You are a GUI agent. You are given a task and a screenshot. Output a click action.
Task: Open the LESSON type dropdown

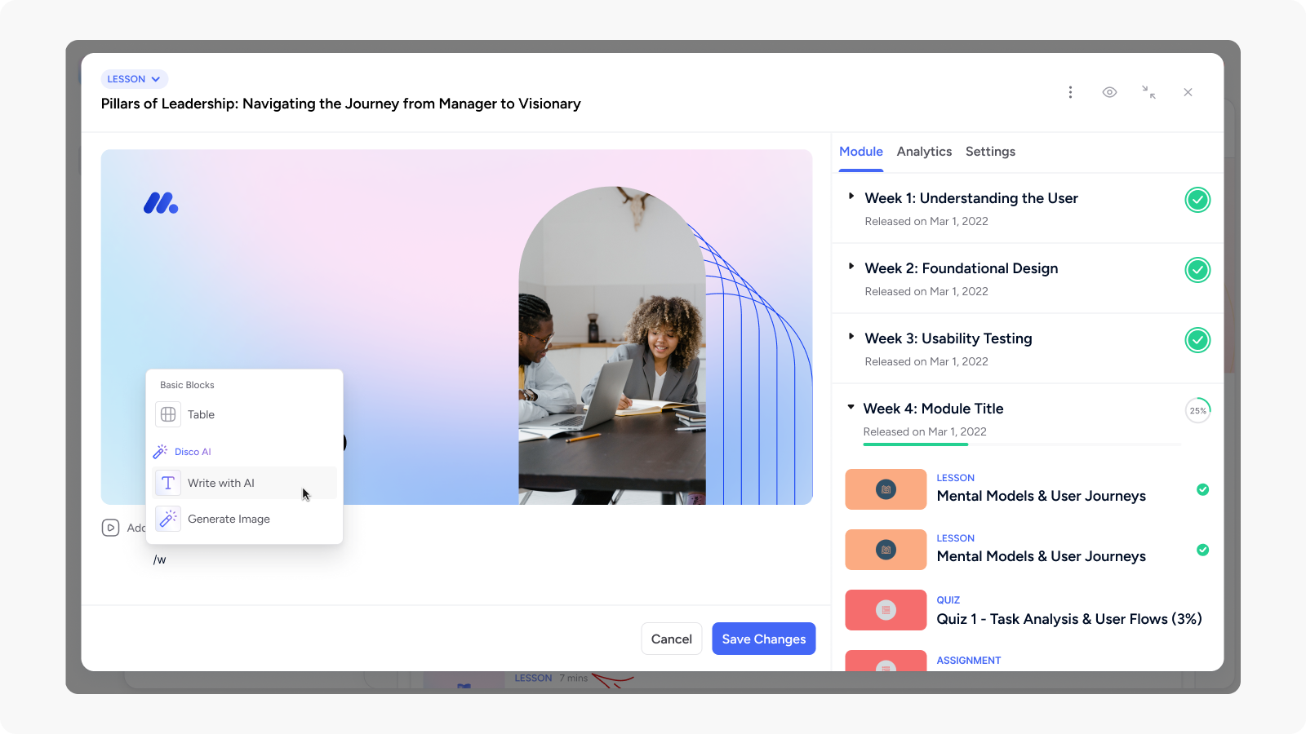tap(134, 79)
